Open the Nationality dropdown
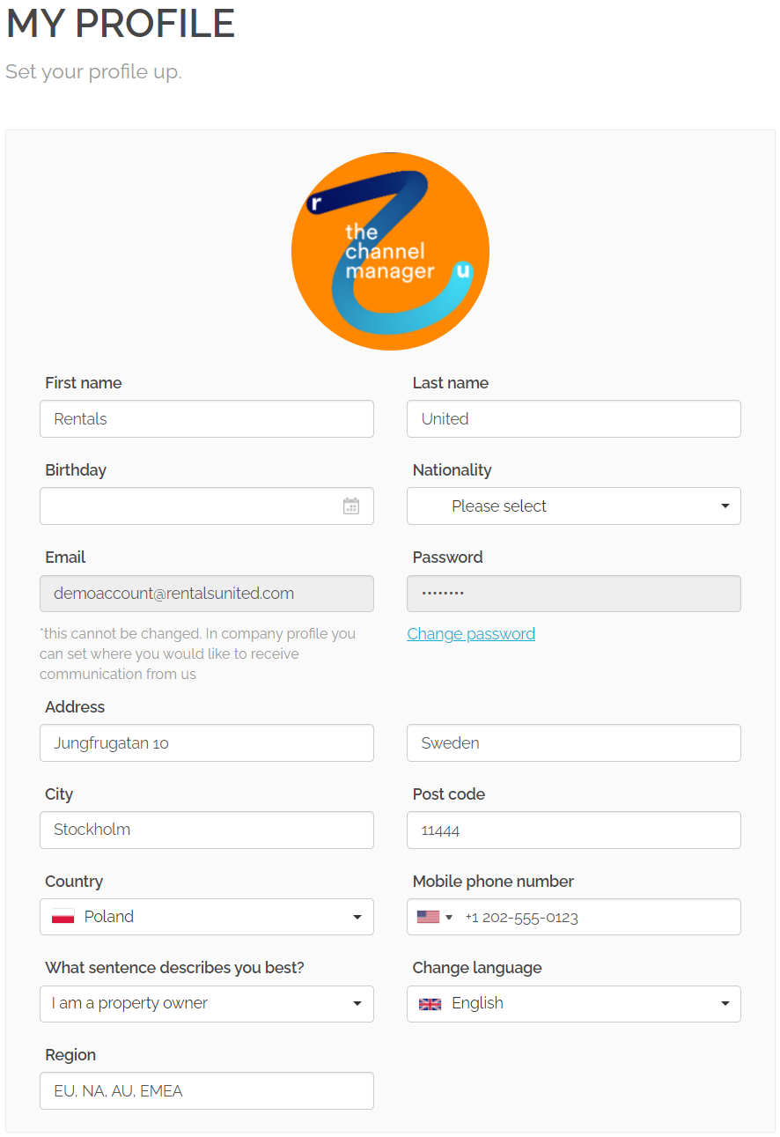The image size is (780, 1137). click(x=573, y=506)
